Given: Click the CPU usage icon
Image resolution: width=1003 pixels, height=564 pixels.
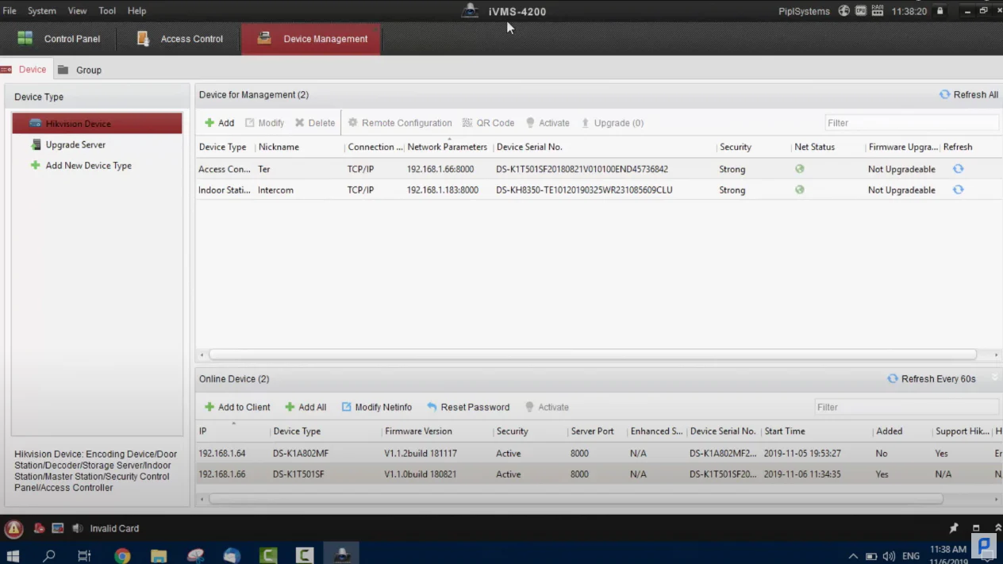Looking at the screenshot, I should point(861,11).
